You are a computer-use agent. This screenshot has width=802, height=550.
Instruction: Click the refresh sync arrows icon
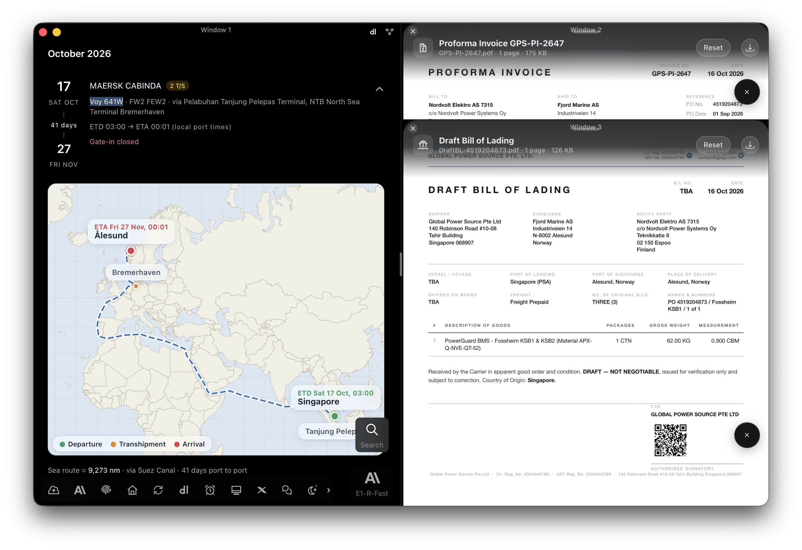pos(158,490)
